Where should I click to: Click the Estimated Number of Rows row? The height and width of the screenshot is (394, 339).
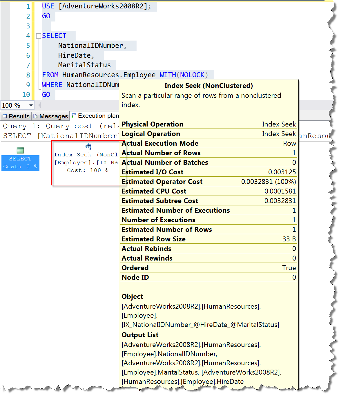pos(209,229)
